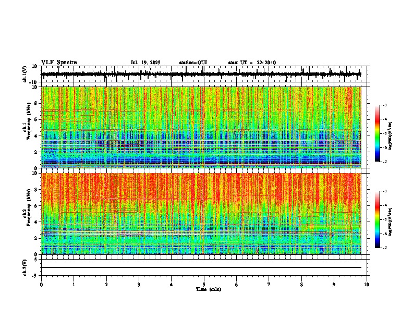
Task: Click the ch.2 "Frequency (kHz)" axis label
Action: click(29, 207)
